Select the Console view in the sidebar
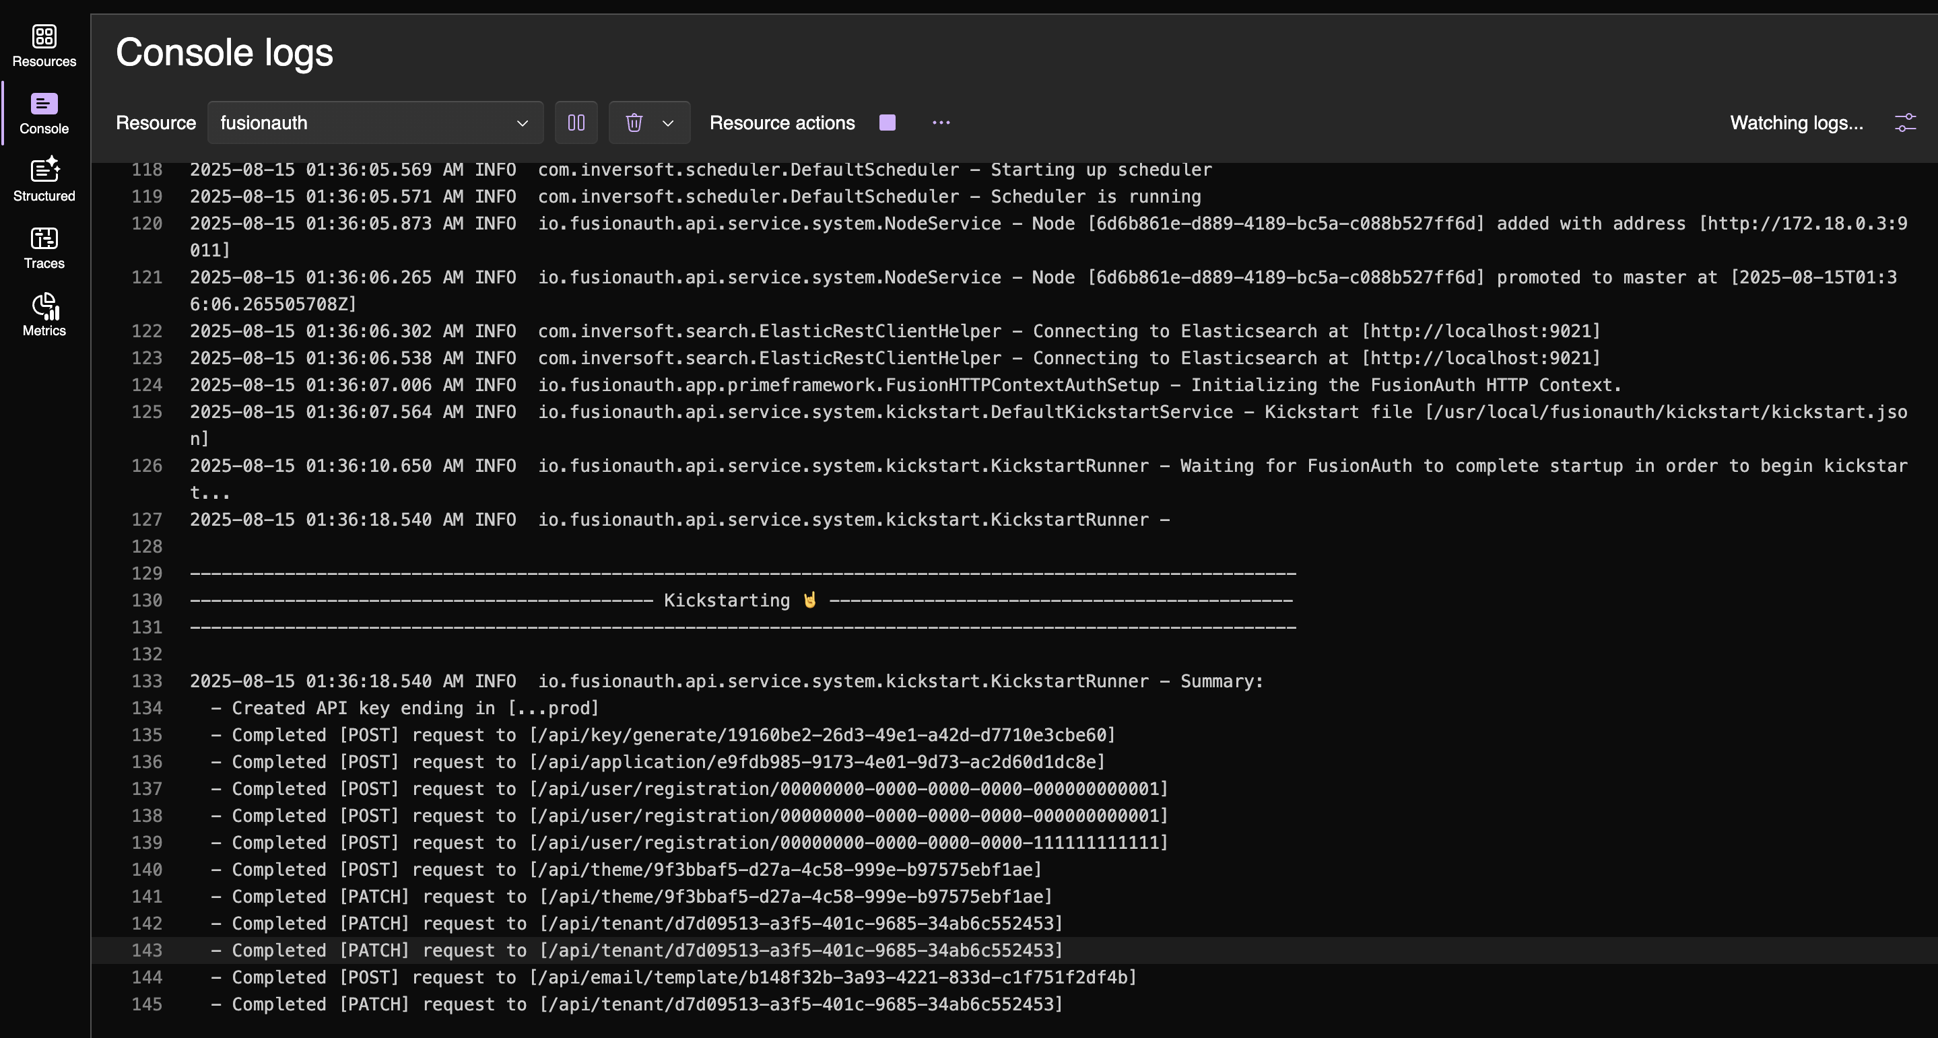Screen dimensions: 1938x1038 44,113
